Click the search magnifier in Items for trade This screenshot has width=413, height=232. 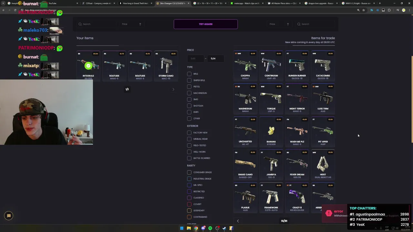299,24
